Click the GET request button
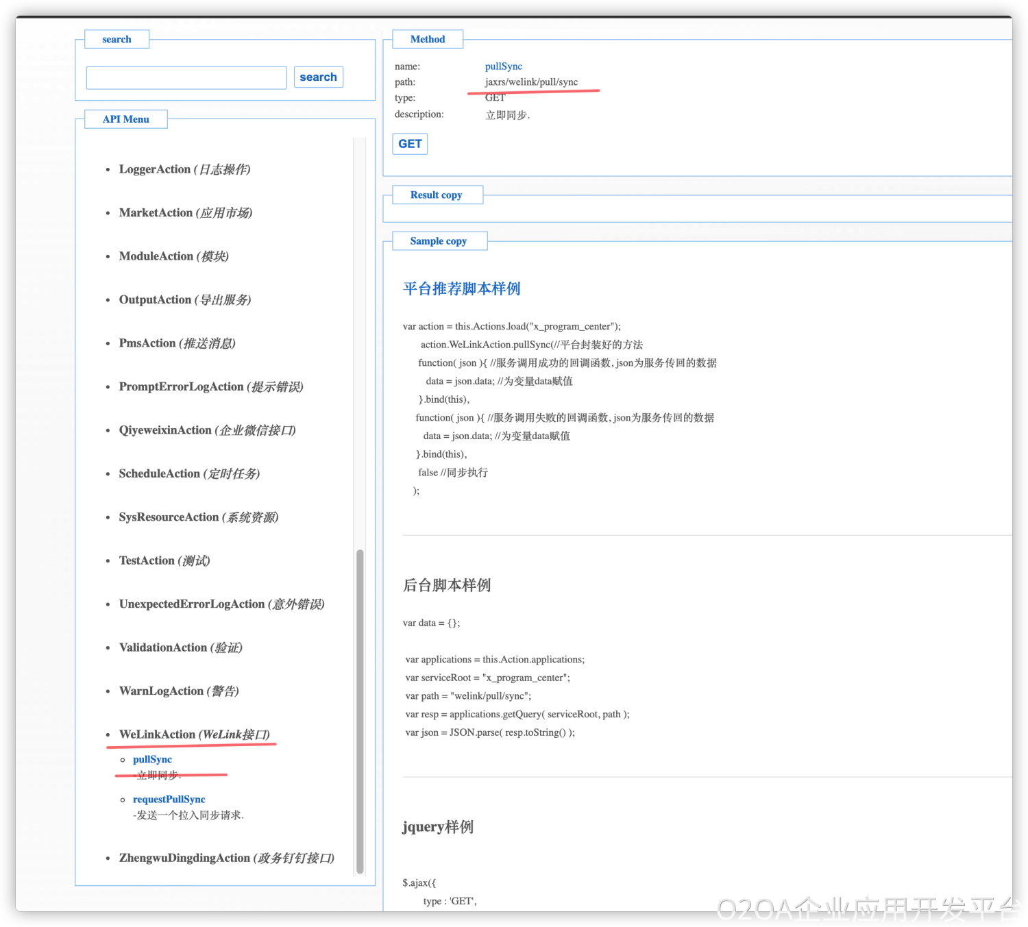This screenshot has height=927, width=1028. [410, 144]
